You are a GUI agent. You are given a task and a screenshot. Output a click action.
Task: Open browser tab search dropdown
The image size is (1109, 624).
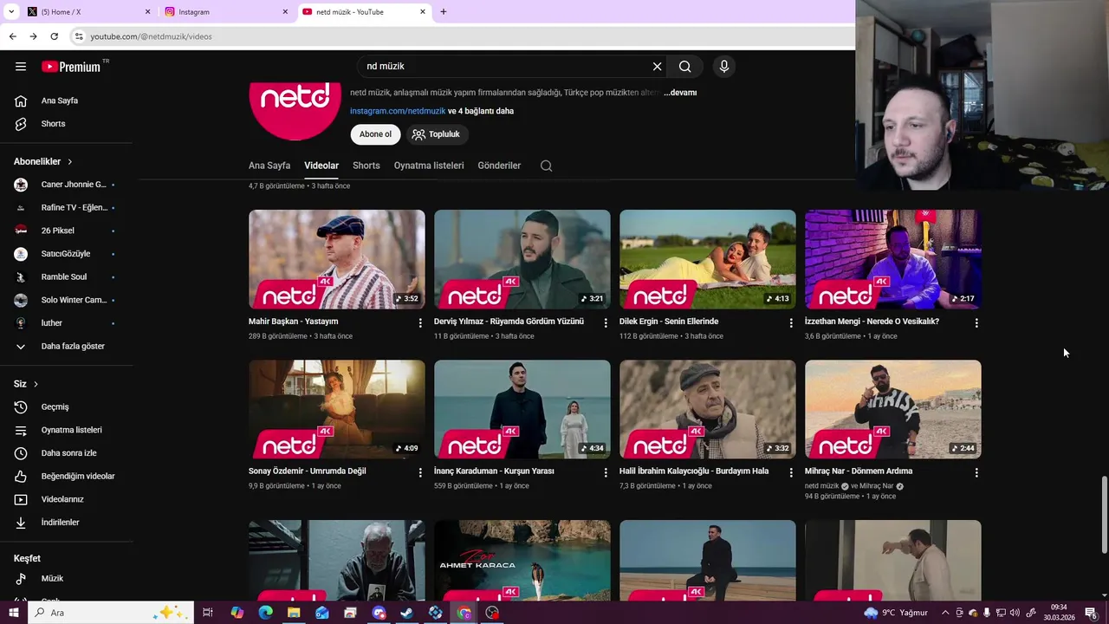click(11, 12)
